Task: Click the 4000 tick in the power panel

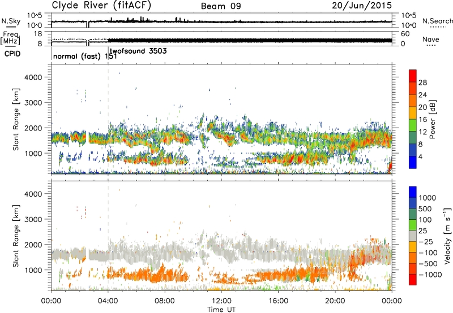Action: (33, 77)
